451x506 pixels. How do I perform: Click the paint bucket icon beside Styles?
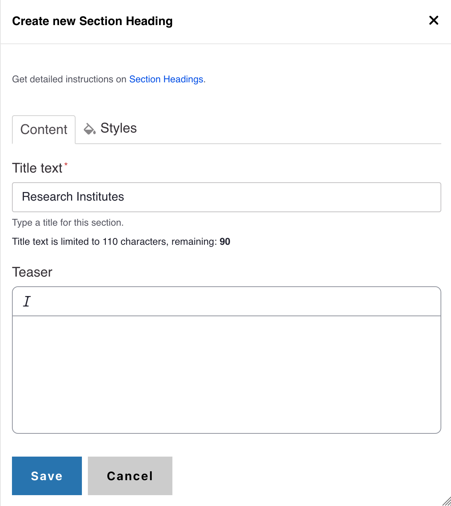[89, 129]
